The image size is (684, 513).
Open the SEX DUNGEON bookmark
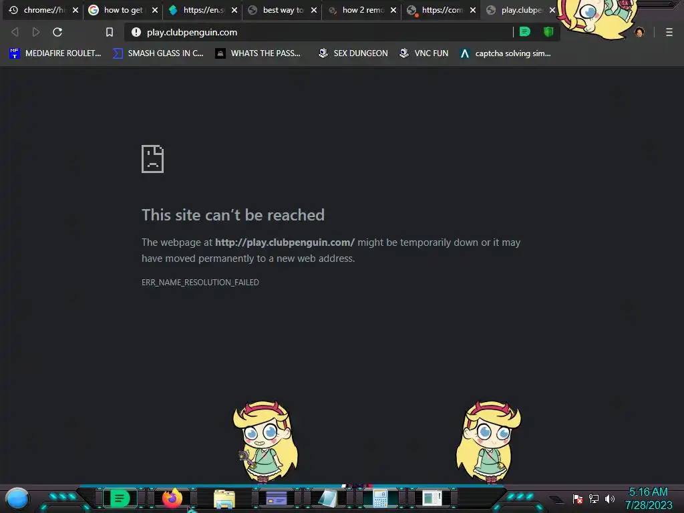click(353, 53)
